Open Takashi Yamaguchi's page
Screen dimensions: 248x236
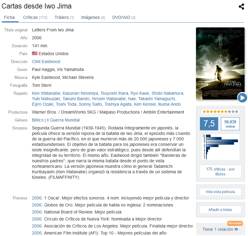[157, 99]
